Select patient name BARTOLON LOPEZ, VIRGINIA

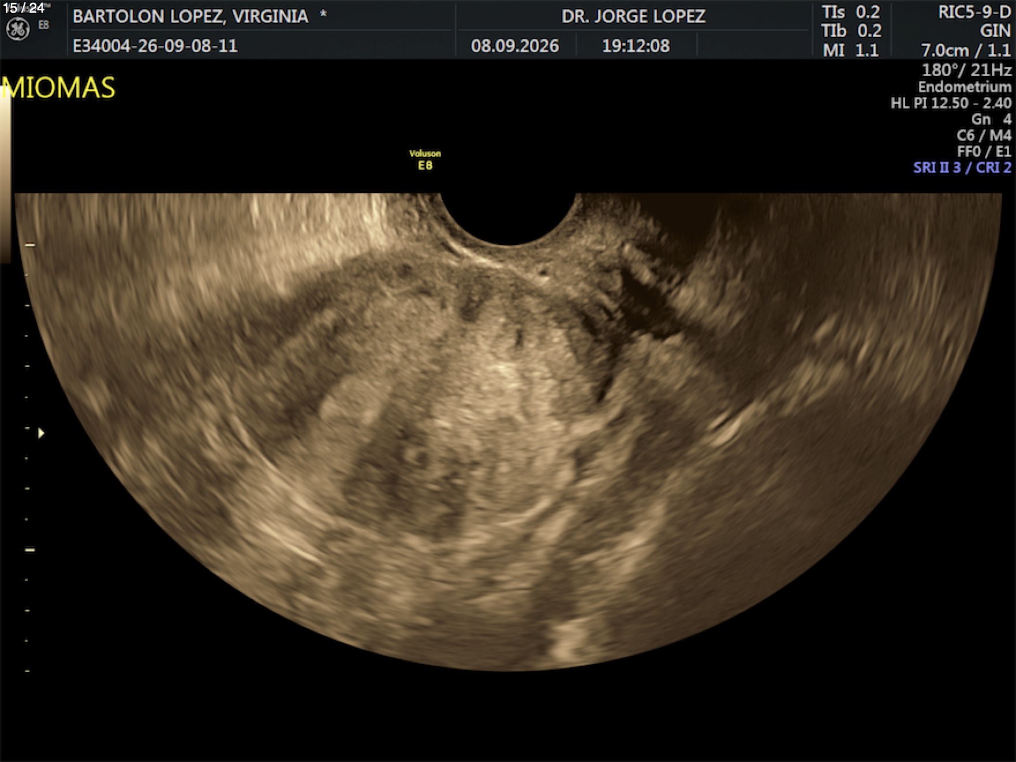pos(190,16)
